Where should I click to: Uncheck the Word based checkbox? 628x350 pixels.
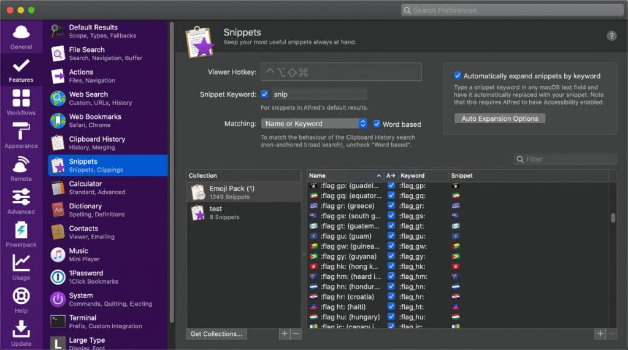377,124
